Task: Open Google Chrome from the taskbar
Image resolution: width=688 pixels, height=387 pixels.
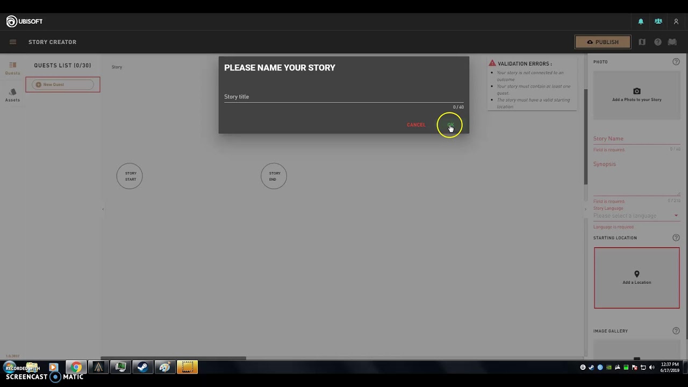Action: coord(76,368)
